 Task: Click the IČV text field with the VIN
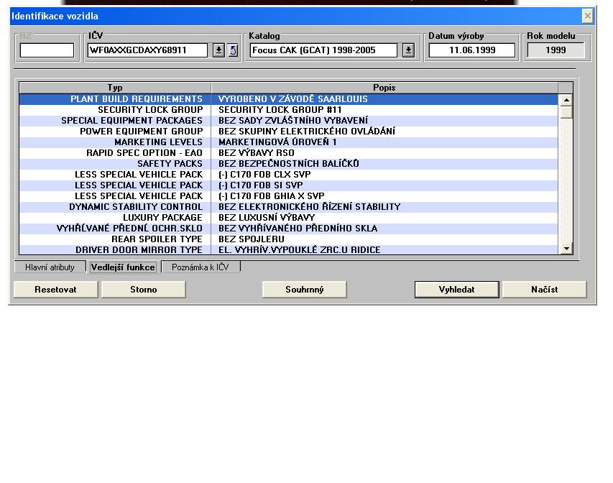click(147, 50)
